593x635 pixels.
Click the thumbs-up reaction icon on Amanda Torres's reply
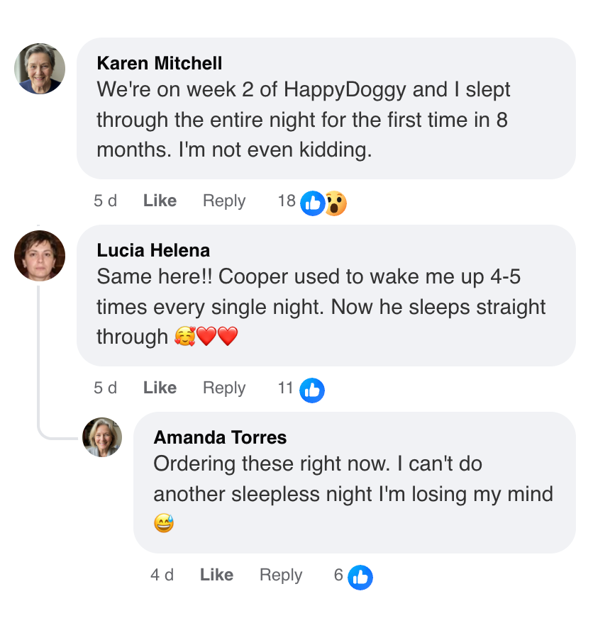pos(360,578)
